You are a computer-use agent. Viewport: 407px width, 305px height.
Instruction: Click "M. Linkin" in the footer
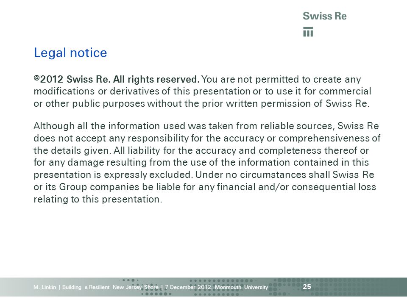pyautogui.click(x=45, y=287)
